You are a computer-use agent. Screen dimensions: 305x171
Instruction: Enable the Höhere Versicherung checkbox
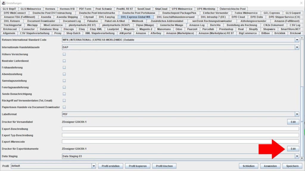(x=64, y=54)
